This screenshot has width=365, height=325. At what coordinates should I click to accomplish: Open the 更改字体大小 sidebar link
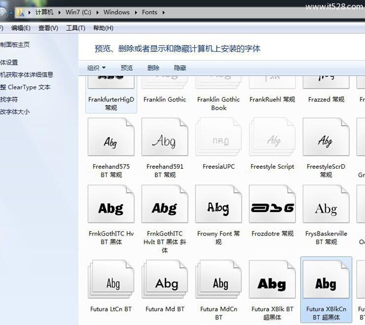[x=15, y=112]
